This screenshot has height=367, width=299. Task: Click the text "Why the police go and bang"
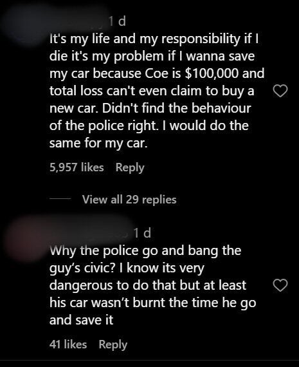(134, 250)
